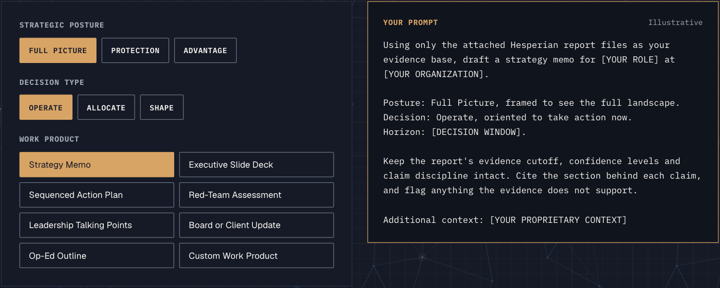720x288 pixels.
Task: Switch posture to Advantage
Action: click(205, 51)
